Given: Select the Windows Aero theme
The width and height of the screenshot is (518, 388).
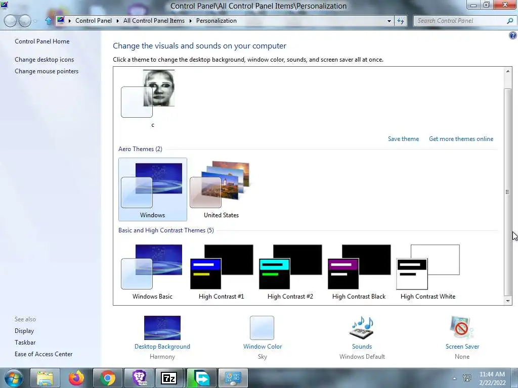Looking at the screenshot, I should (153, 189).
